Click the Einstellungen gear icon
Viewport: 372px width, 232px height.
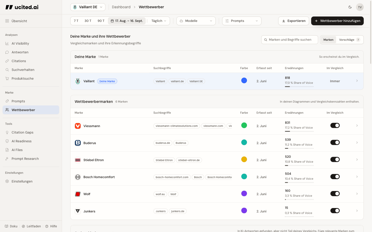tap(7, 181)
